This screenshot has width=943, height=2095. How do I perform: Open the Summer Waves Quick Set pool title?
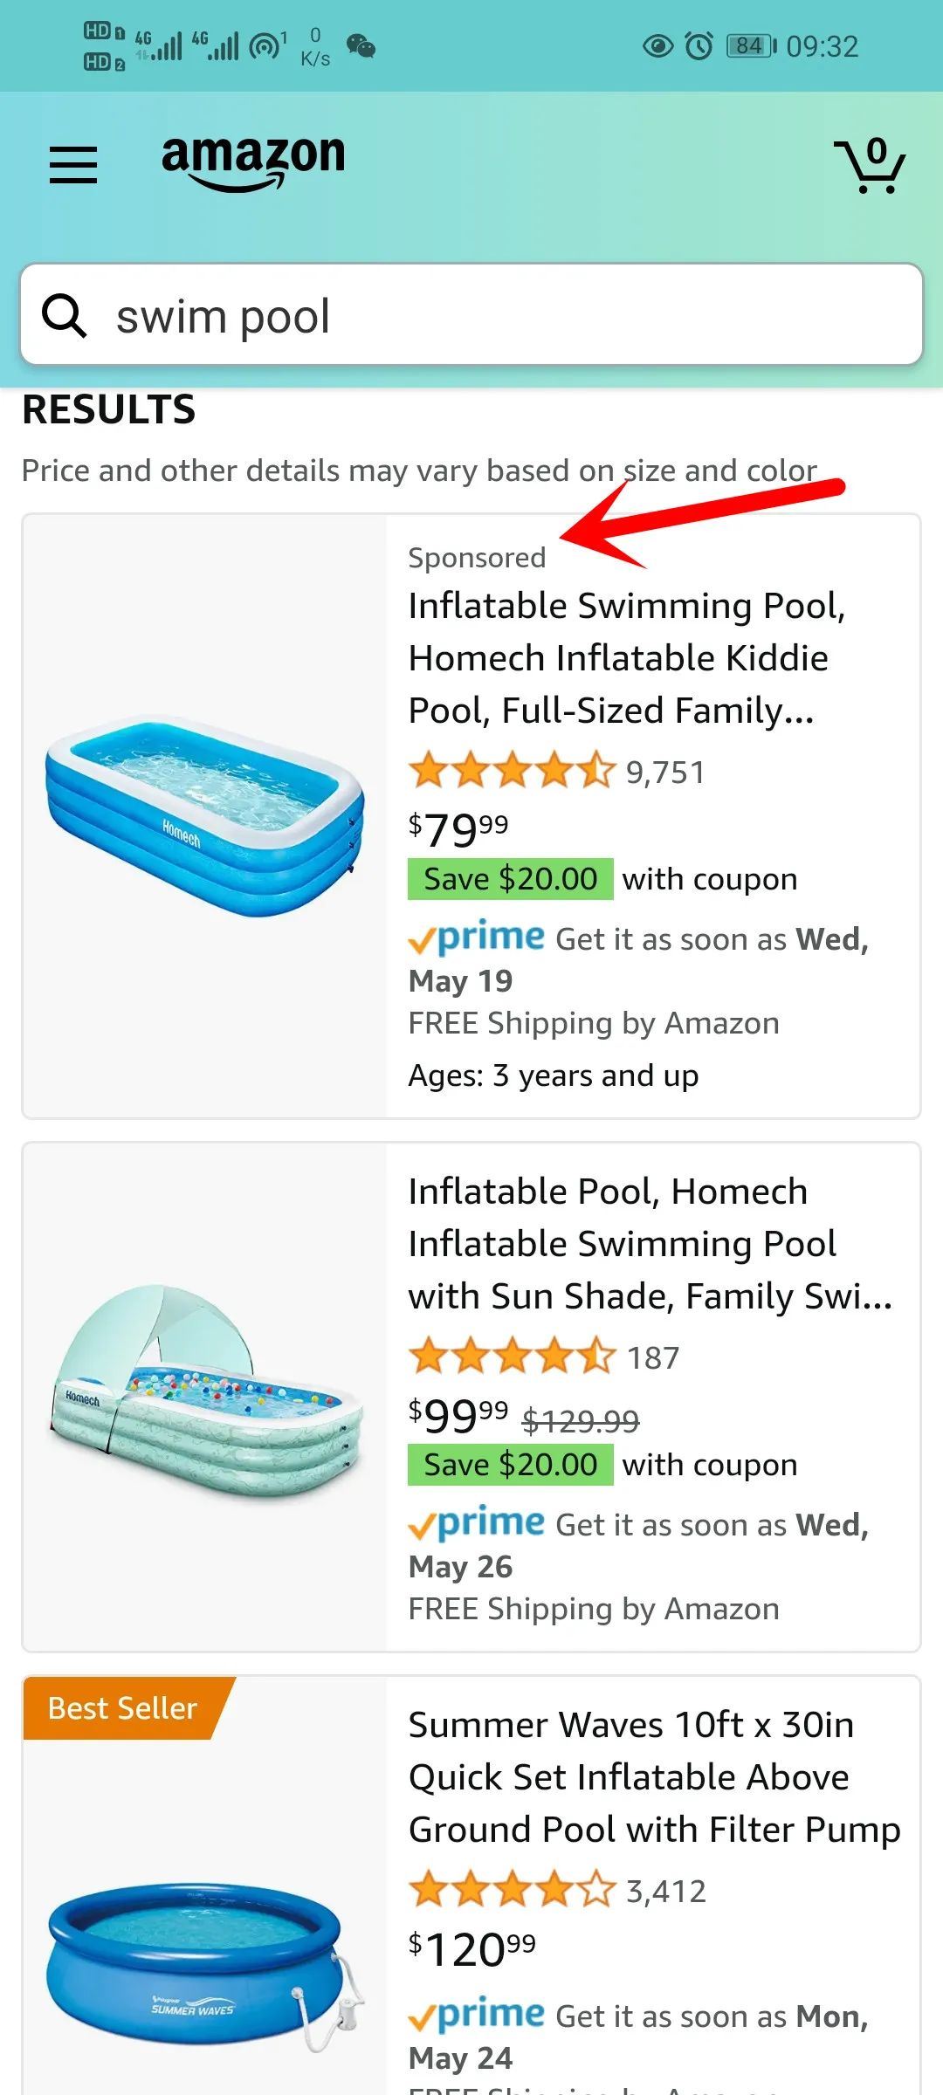(654, 1777)
